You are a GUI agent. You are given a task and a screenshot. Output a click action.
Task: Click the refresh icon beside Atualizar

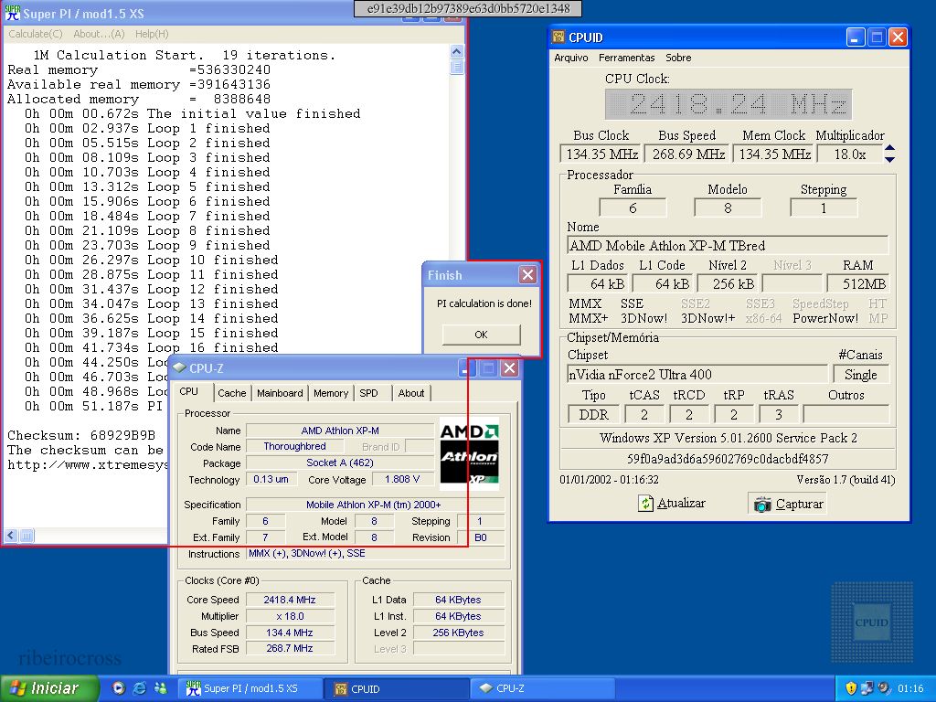coord(645,504)
